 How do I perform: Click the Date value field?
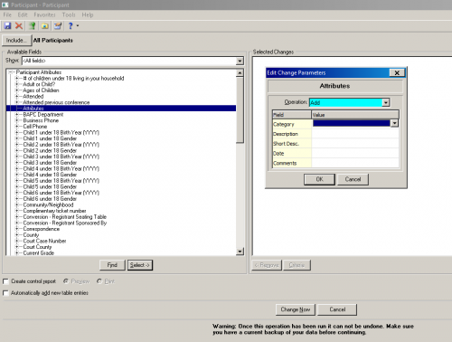tap(355, 153)
